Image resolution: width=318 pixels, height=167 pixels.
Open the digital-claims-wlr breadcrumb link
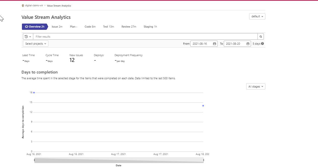pyautogui.click(x=34, y=5)
